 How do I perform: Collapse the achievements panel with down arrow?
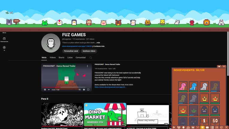click(x=219, y=67)
